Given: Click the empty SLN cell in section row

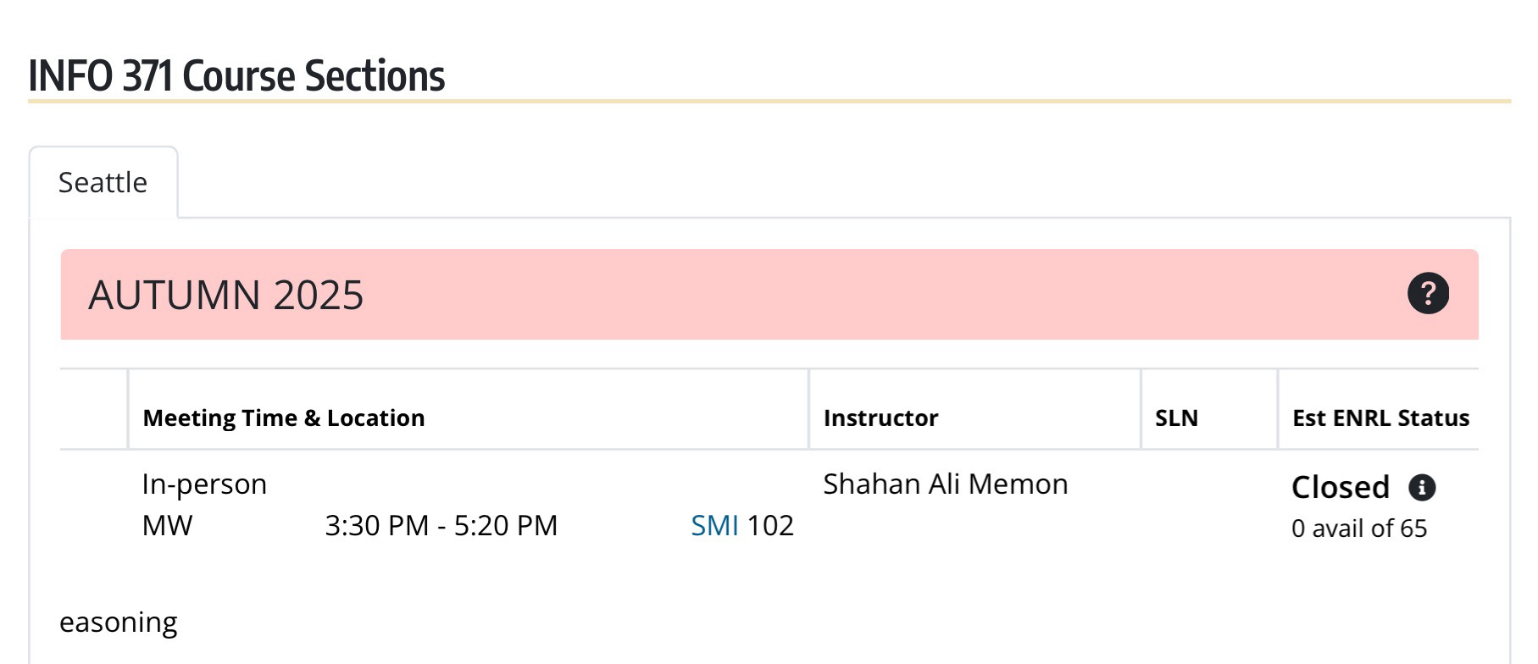Looking at the screenshot, I should [x=1208, y=505].
